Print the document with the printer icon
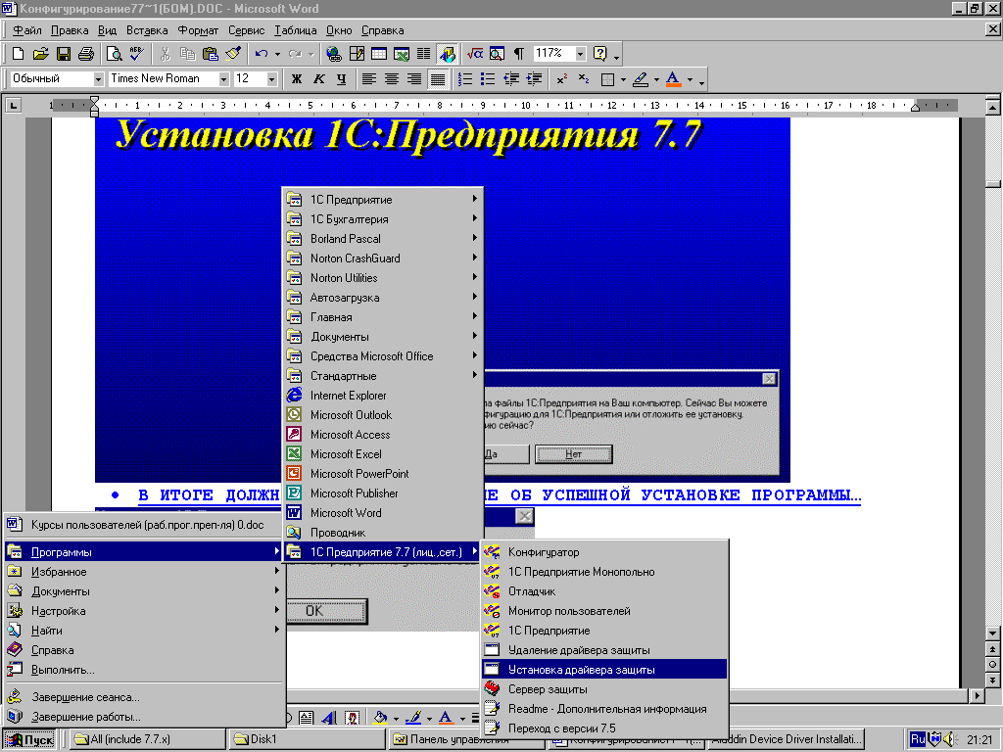This screenshot has height=752, width=1003. point(86,54)
